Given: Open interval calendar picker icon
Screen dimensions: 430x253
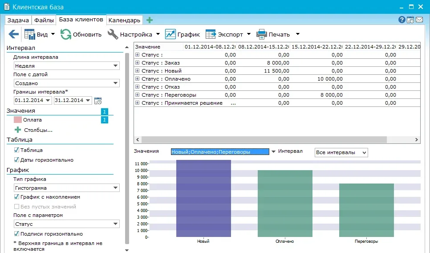Looking at the screenshot, I should pos(98,101).
